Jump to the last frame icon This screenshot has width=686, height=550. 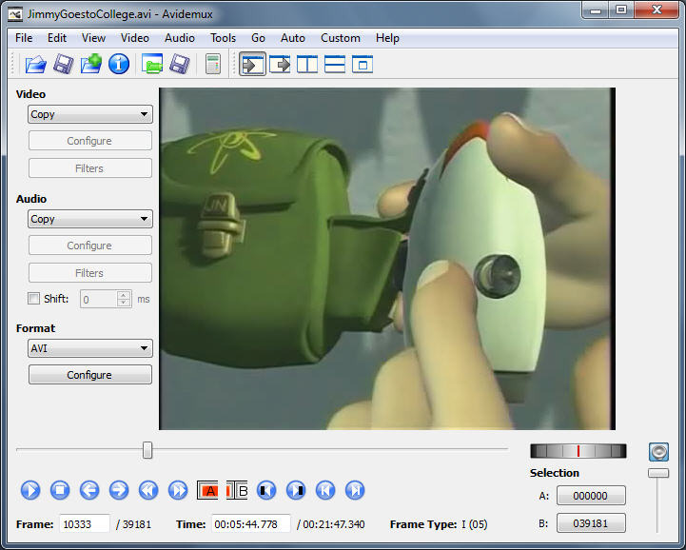tap(355, 490)
